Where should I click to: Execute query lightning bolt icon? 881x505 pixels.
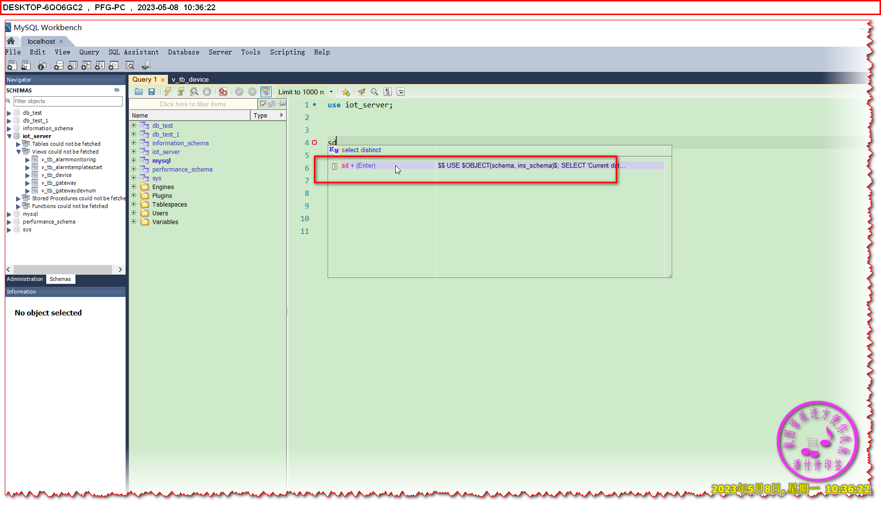tap(168, 92)
